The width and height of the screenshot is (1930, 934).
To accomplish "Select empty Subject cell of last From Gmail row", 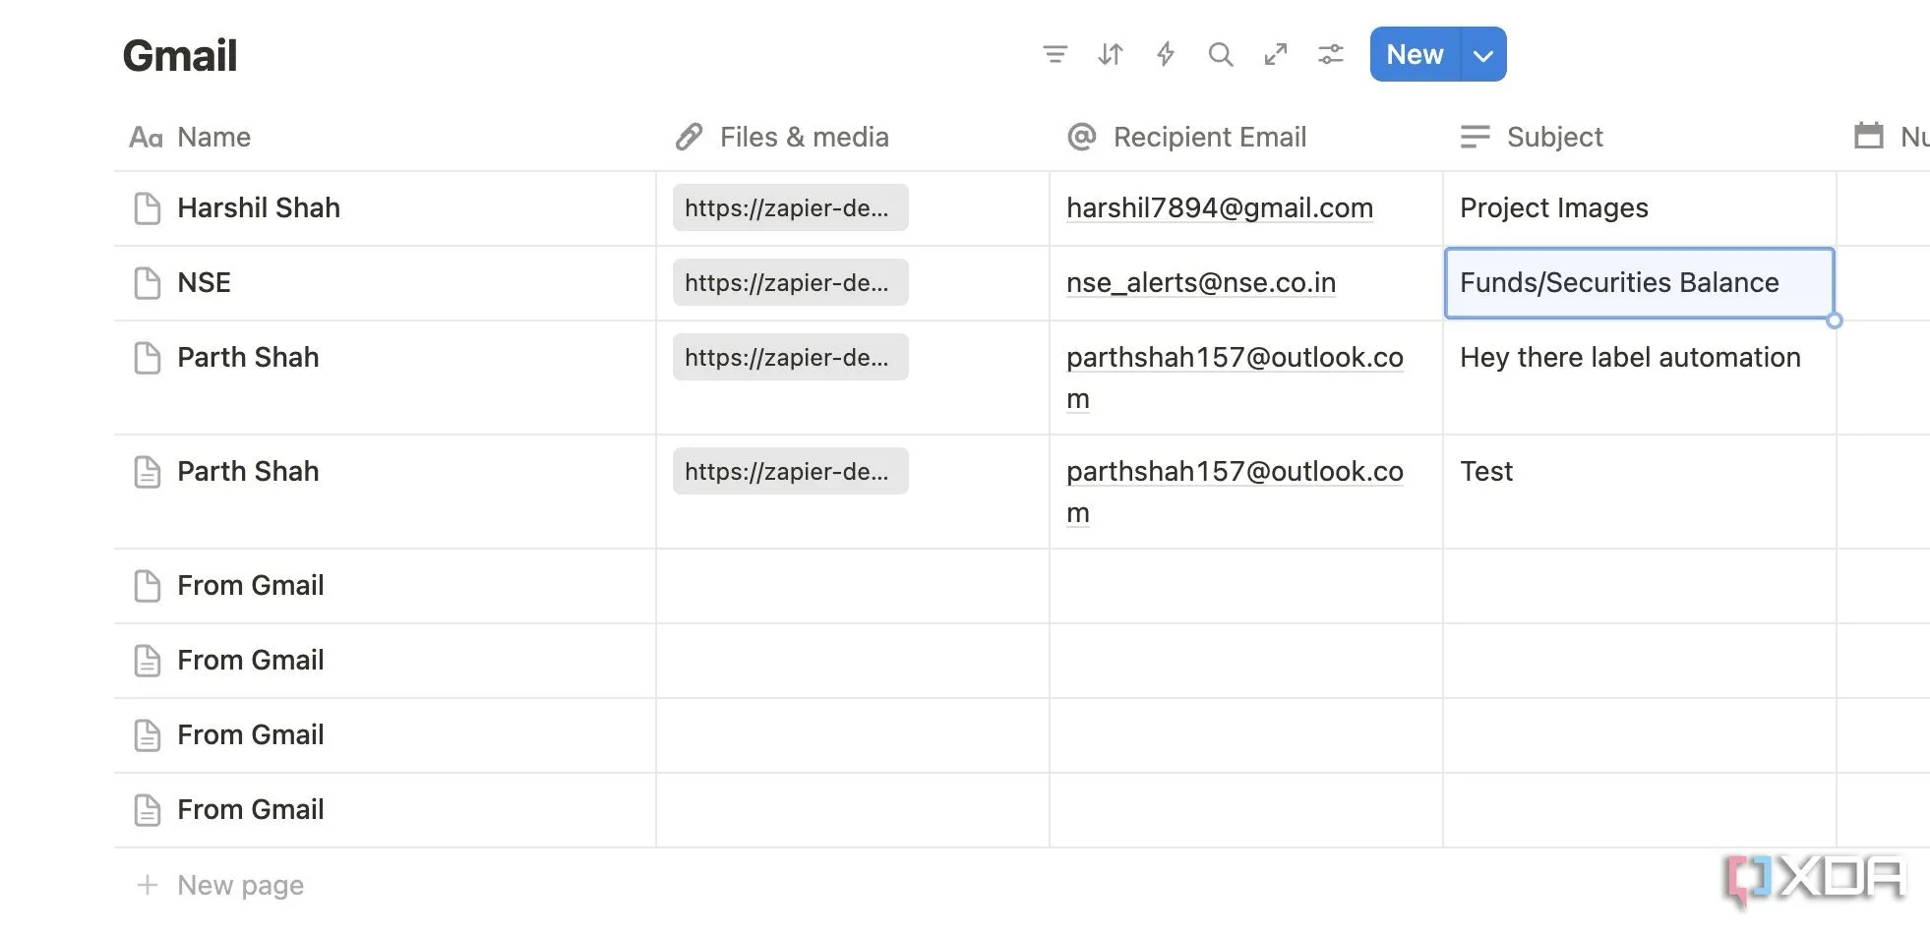I will coord(1640,810).
